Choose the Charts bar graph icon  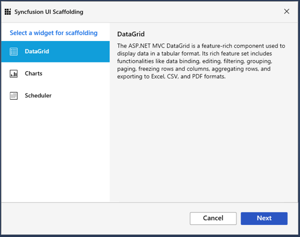[14, 74]
